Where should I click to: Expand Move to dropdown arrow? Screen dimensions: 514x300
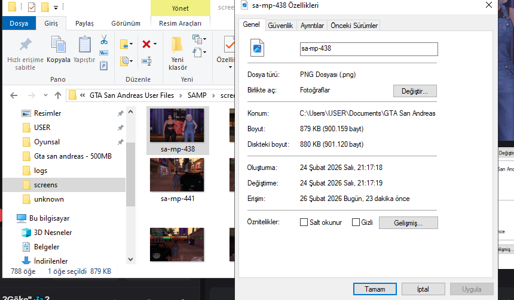click(131, 44)
